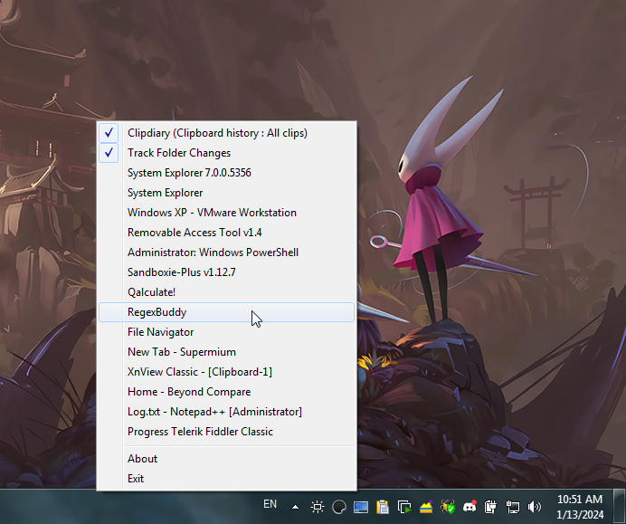The height and width of the screenshot is (524, 626).
Task: Open the EN input language selector
Action: 270,503
